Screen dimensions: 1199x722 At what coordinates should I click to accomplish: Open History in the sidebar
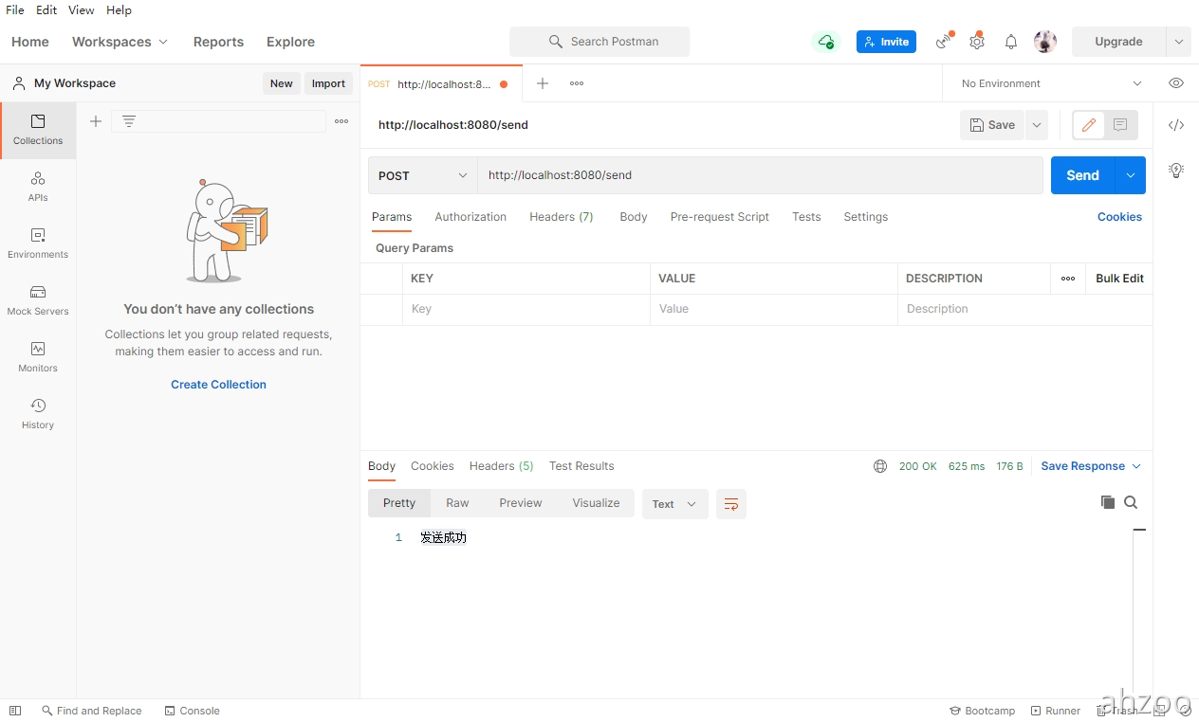38,414
